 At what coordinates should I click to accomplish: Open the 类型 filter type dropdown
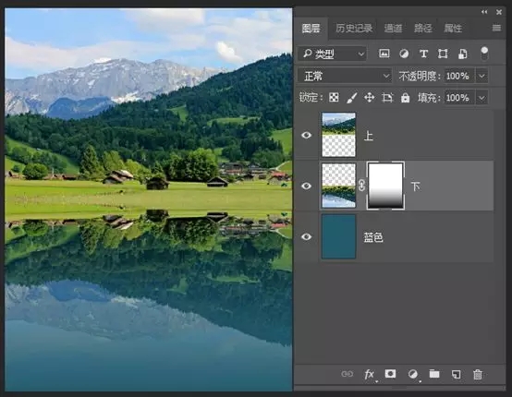click(x=333, y=54)
